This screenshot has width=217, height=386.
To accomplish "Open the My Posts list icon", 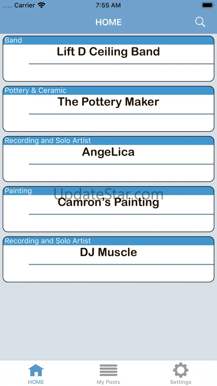I will coord(108,370).
